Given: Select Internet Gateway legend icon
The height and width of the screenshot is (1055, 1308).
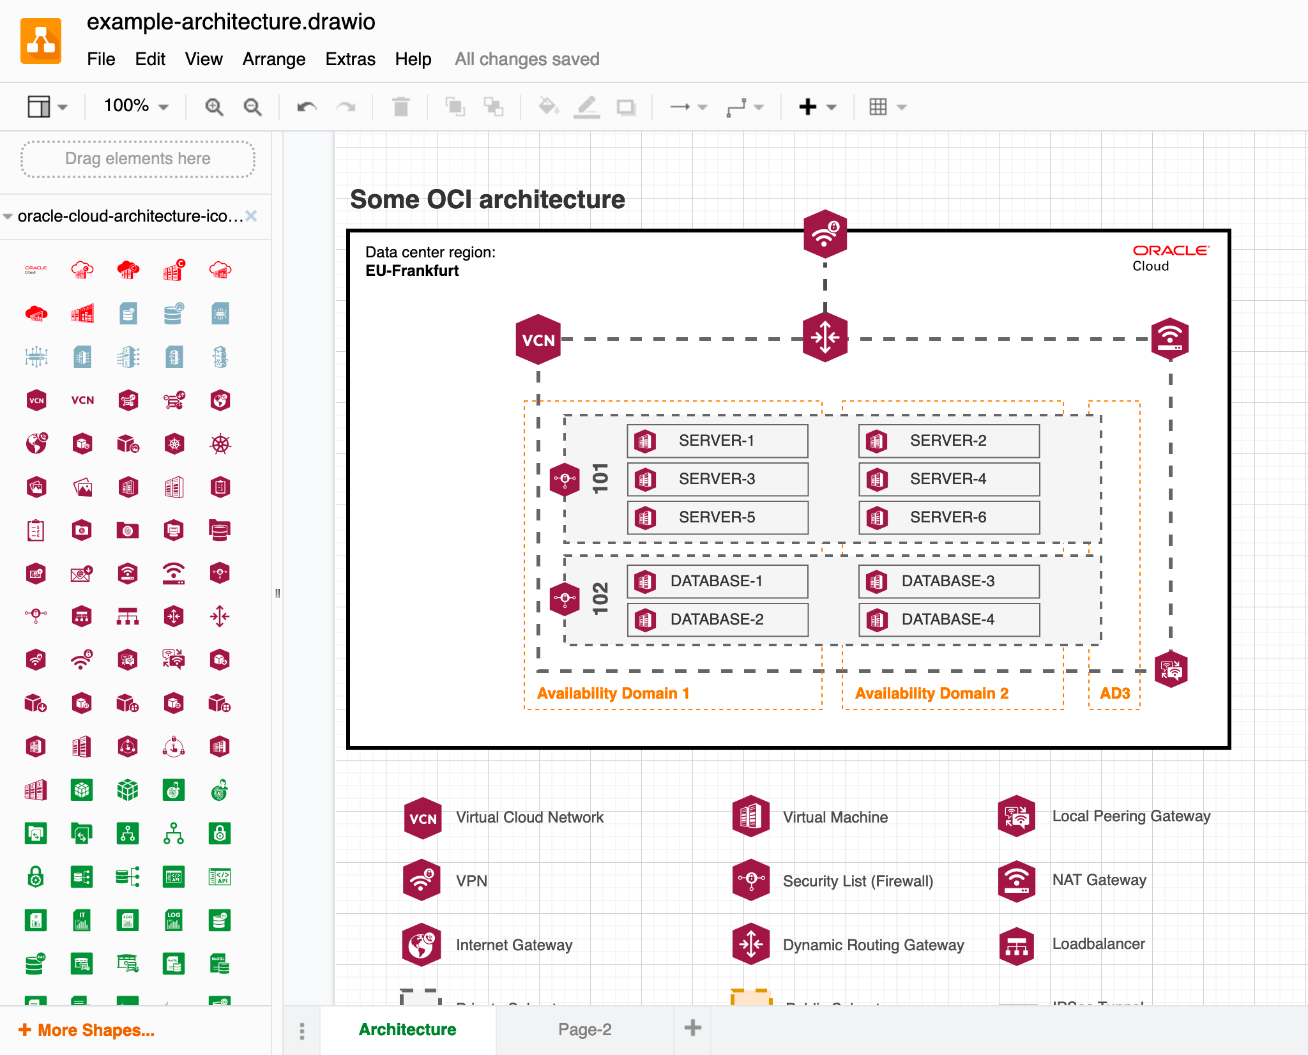Looking at the screenshot, I should [422, 944].
